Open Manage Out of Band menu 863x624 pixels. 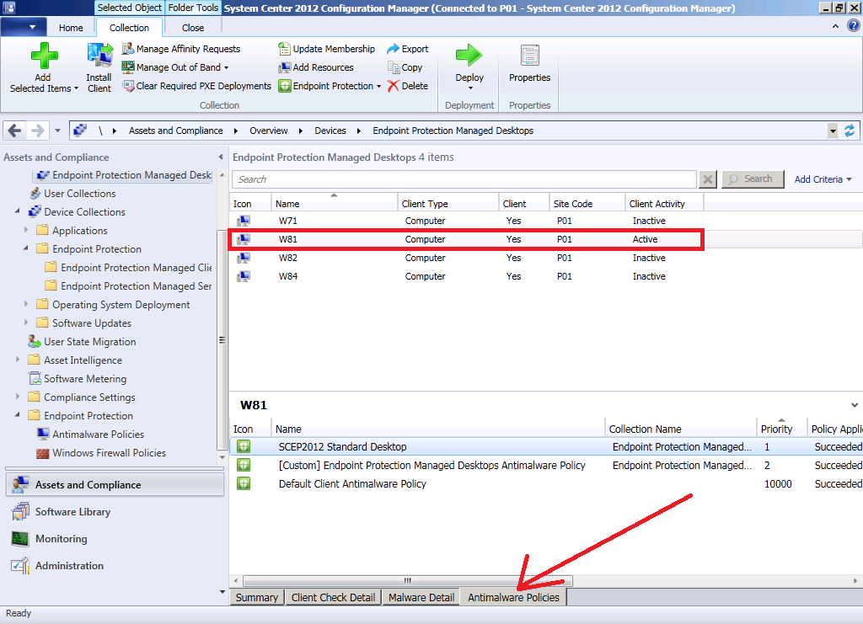pos(175,67)
